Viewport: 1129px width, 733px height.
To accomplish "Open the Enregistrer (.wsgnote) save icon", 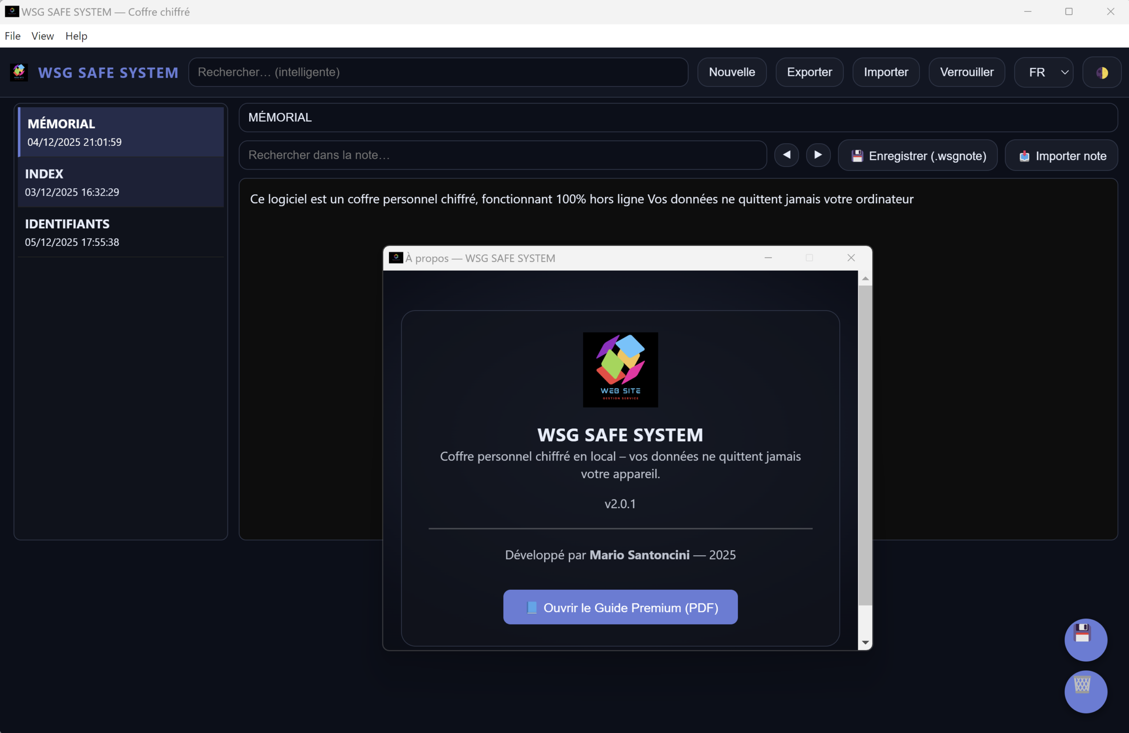I will 857,155.
